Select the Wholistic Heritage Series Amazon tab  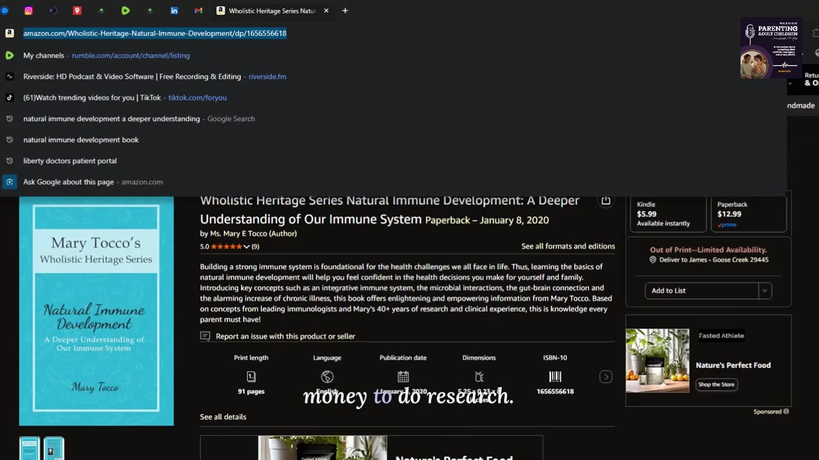(x=272, y=11)
